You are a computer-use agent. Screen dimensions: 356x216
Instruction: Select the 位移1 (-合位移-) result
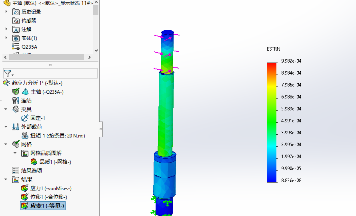49,197
